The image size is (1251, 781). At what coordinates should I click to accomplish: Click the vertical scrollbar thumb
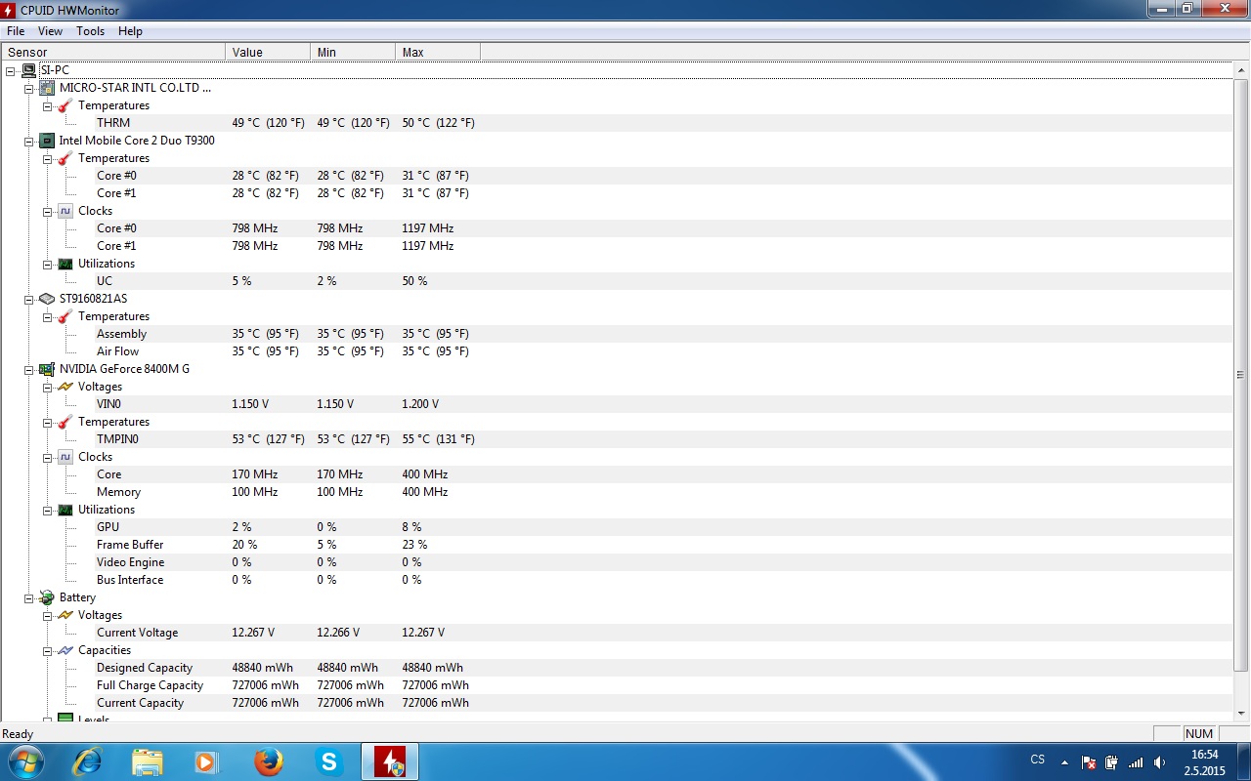(1241, 375)
